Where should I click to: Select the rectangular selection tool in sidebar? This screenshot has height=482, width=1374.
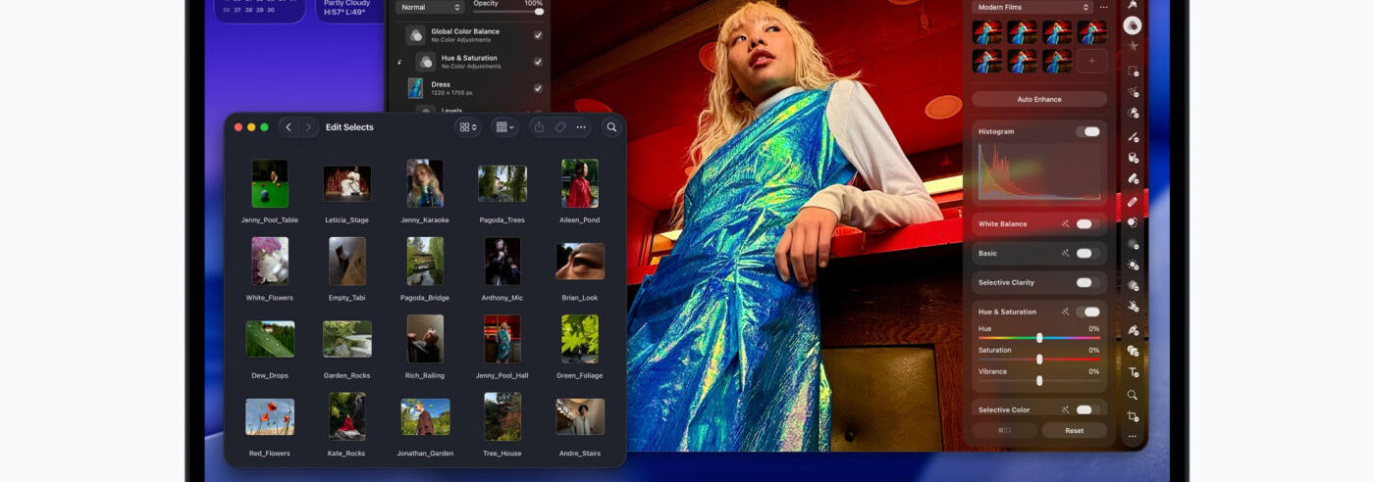1133,72
